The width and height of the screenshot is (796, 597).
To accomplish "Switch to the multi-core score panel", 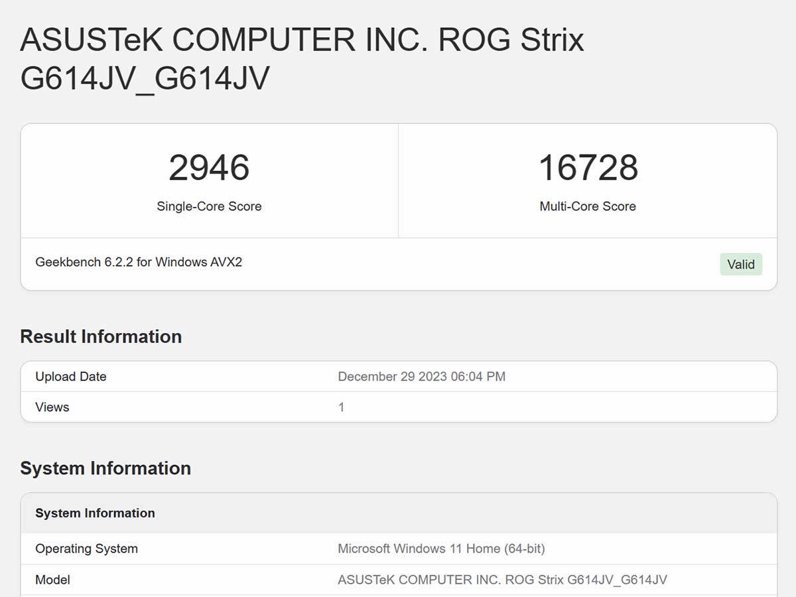I will coord(587,179).
